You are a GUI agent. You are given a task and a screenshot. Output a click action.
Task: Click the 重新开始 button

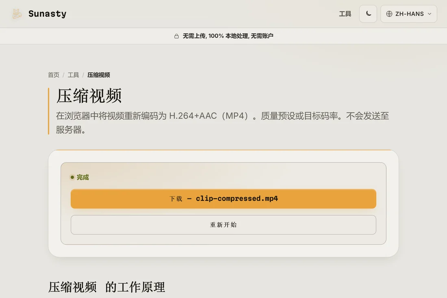coord(223,225)
